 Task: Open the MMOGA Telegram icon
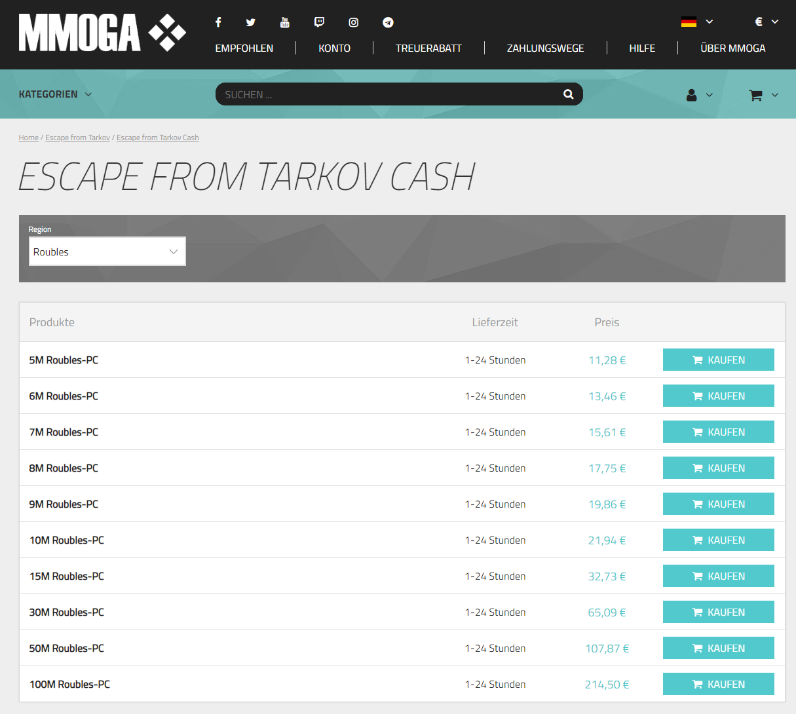(x=388, y=22)
